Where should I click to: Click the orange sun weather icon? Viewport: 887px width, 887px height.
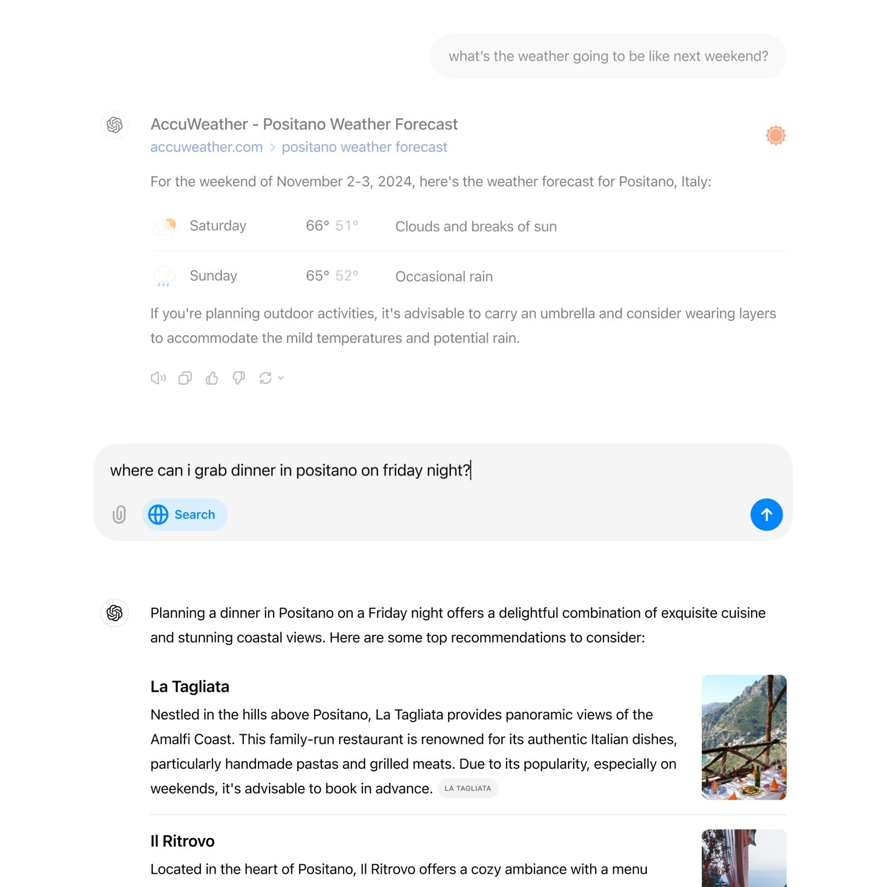[x=776, y=135]
